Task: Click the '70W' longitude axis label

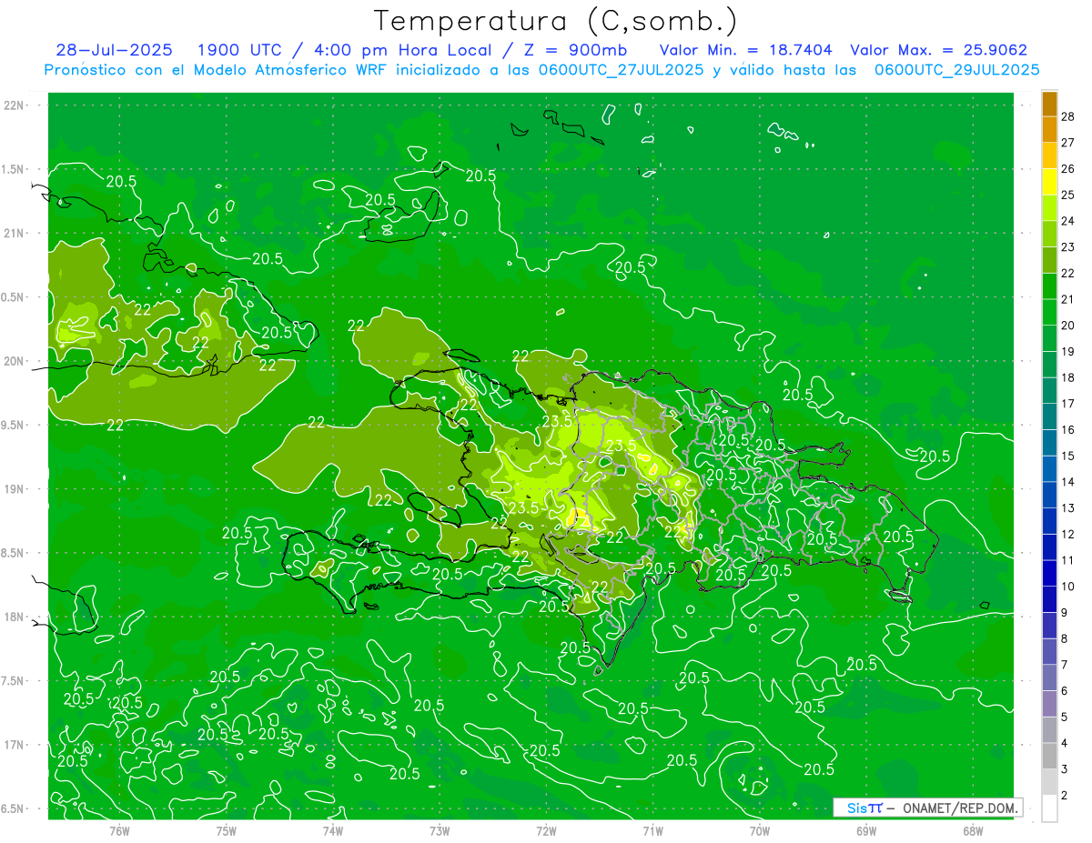Action: coord(760,831)
